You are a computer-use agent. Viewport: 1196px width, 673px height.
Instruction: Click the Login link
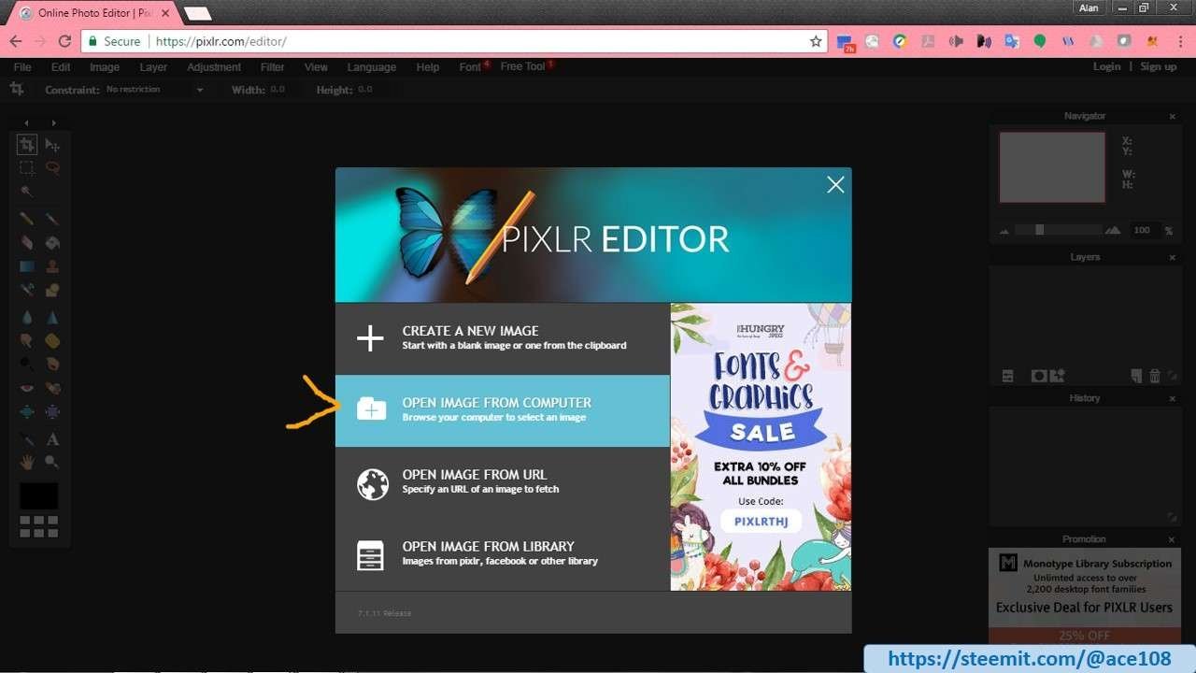click(1106, 66)
